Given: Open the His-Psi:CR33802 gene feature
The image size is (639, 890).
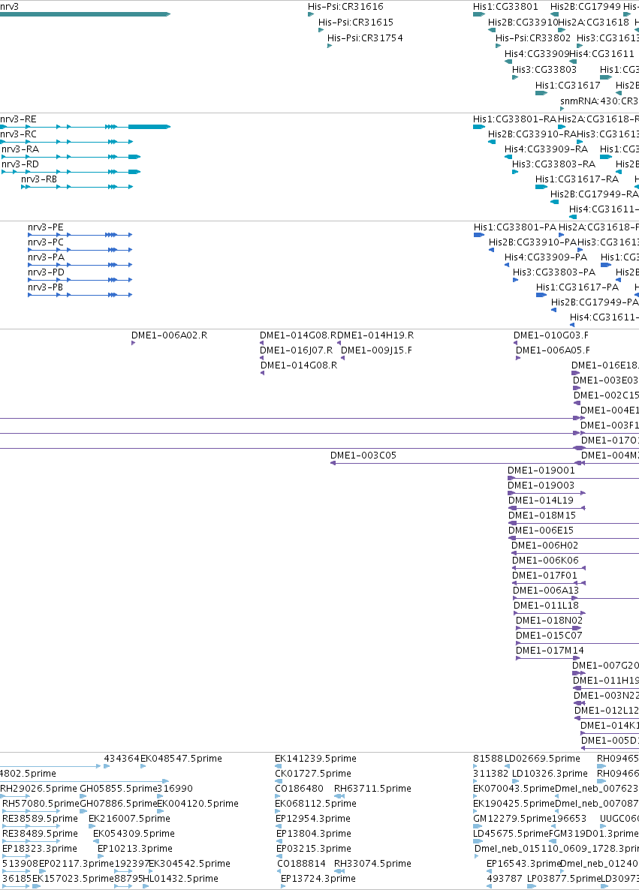Looking at the screenshot, I should point(533,38).
